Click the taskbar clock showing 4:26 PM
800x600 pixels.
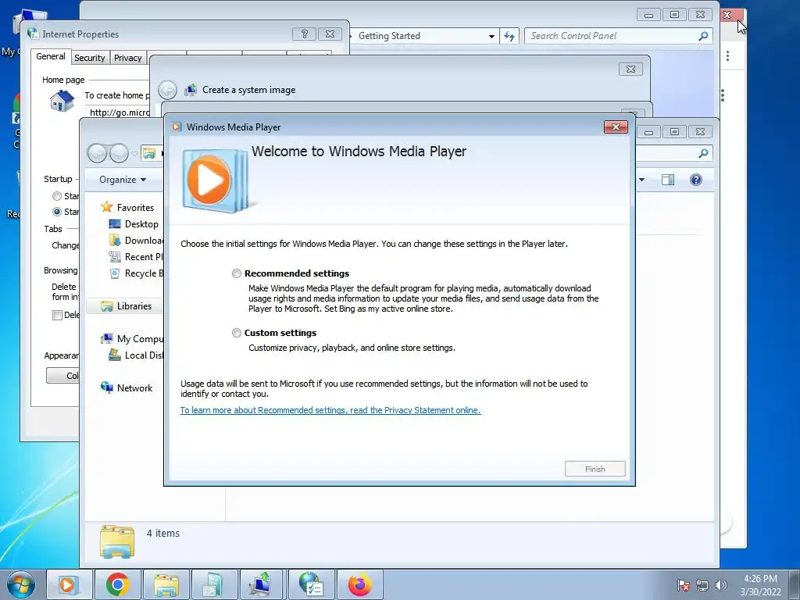click(x=760, y=584)
